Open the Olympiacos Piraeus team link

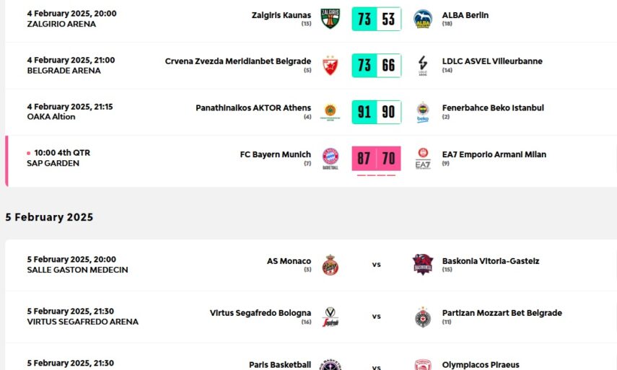pyautogui.click(x=481, y=365)
